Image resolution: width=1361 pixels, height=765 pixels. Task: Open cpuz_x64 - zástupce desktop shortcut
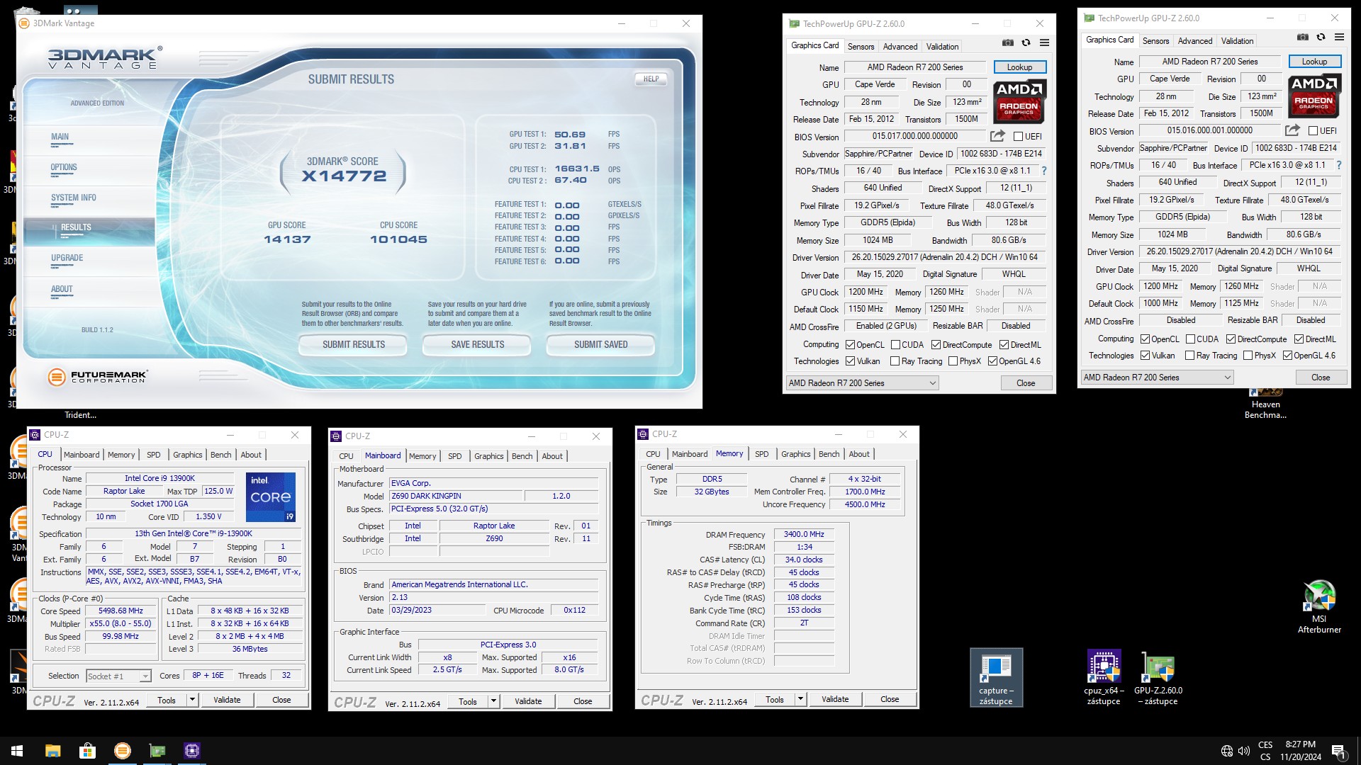coord(1103,678)
